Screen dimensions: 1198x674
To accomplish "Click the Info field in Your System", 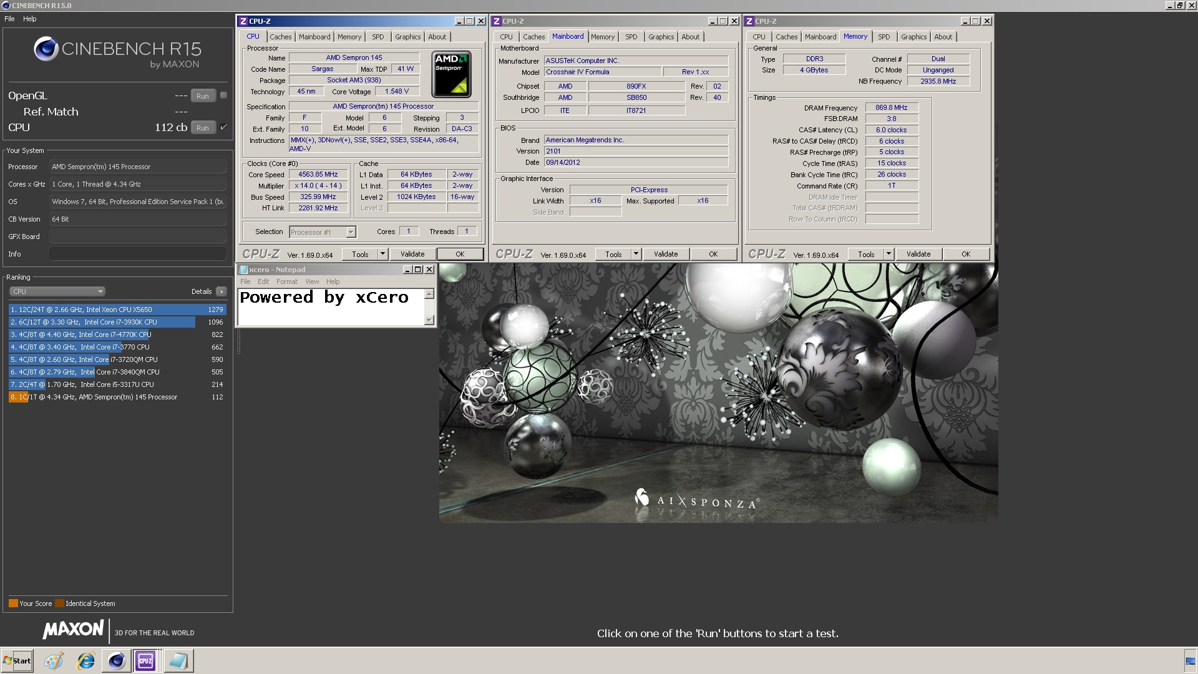I will point(137,254).
